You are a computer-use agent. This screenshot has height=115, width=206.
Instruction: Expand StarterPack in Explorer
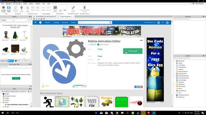click(x=174, y=84)
